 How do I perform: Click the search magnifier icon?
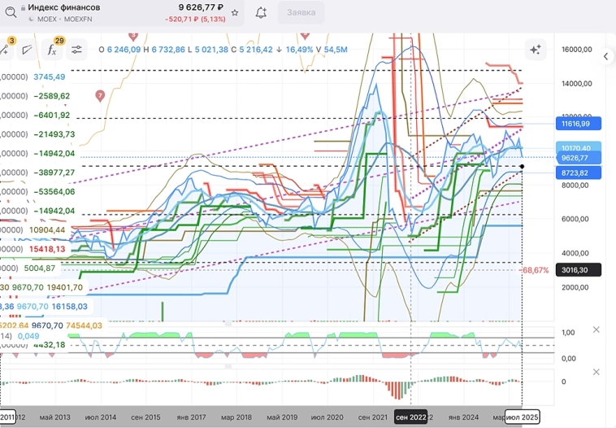point(11,12)
